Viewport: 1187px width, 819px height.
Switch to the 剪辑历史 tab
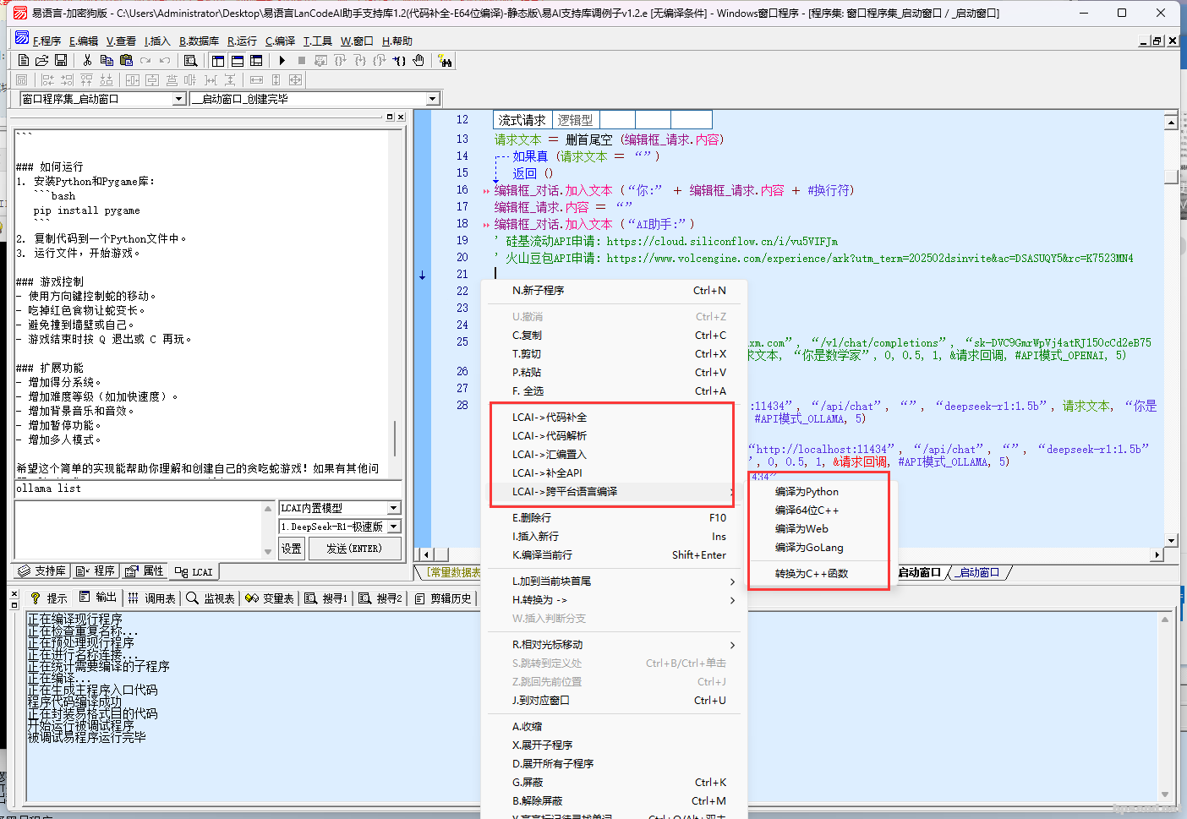(442, 598)
